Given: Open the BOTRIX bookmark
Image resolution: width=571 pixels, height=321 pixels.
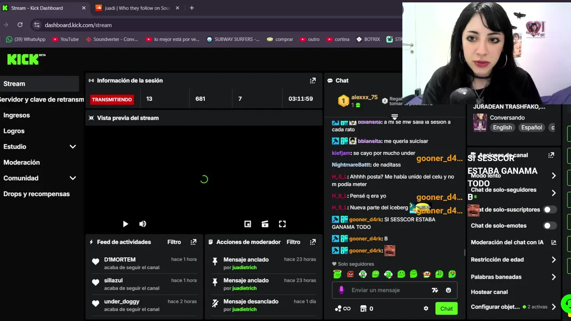Looking at the screenshot, I should pos(368,39).
